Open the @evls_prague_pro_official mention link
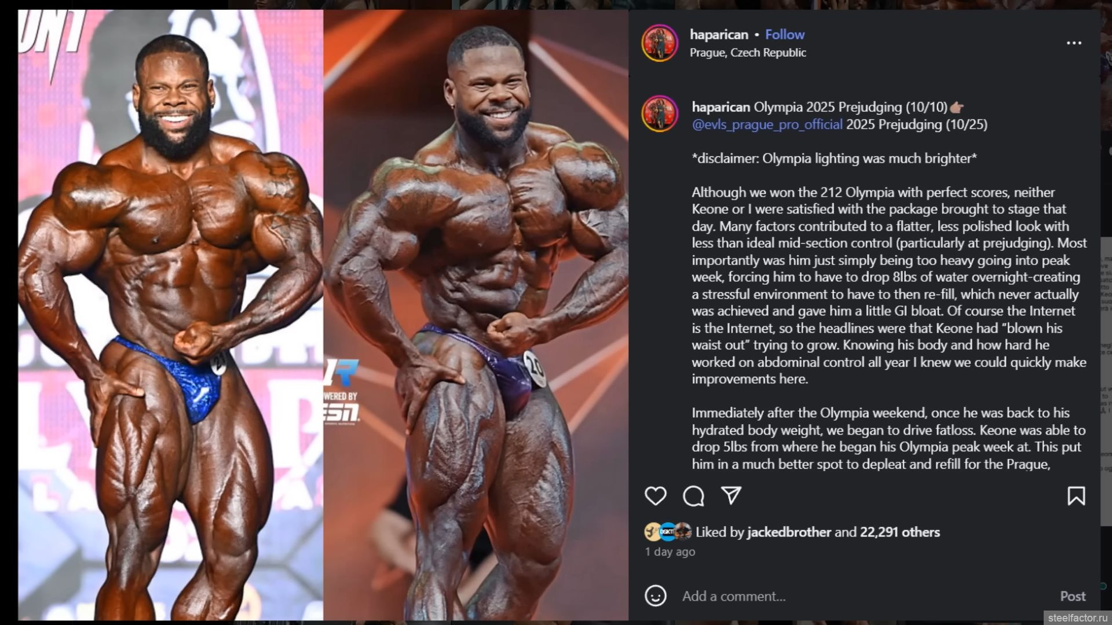This screenshot has width=1112, height=625. (767, 124)
